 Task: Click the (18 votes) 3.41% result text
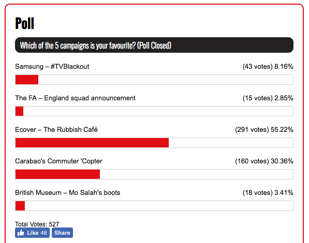pyautogui.click(x=268, y=192)
